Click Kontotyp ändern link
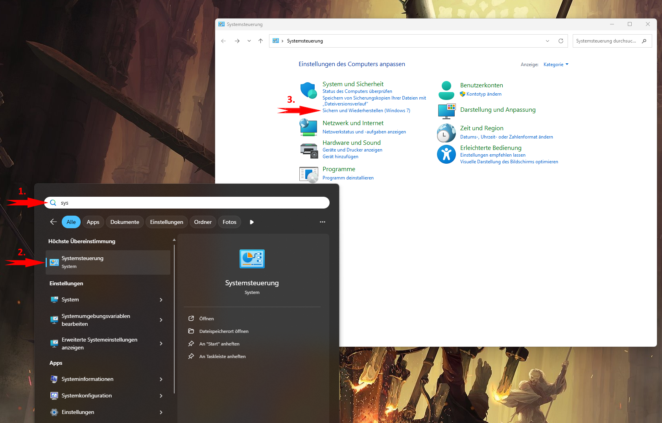The image size is (662, 423). click(484, 94)
